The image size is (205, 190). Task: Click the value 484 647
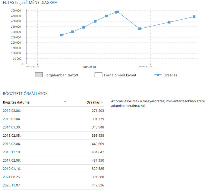click(x=98, y=152)
